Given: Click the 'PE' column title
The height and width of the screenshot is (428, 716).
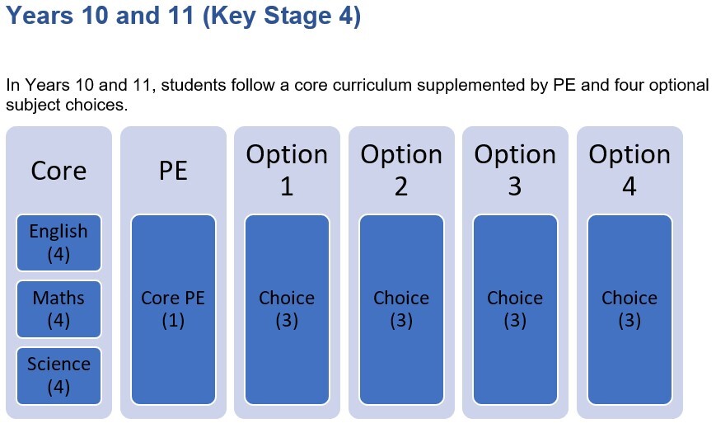Looking at the screenshot, I should pyautogui.click(x=173, y=171).
